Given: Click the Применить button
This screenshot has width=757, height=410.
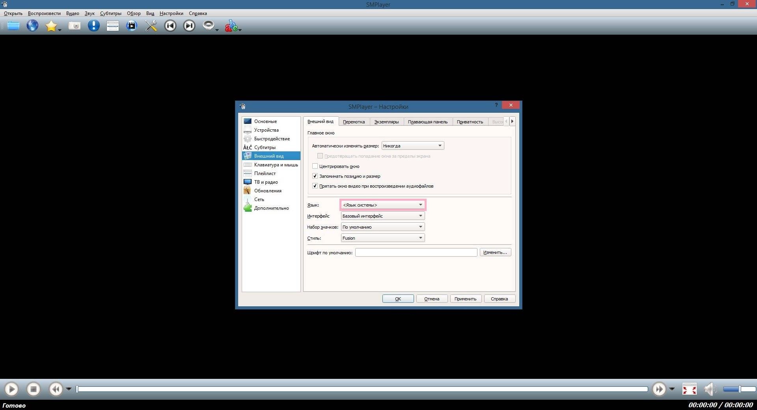Looking at the screenshot, I should (x=466, y=299).
